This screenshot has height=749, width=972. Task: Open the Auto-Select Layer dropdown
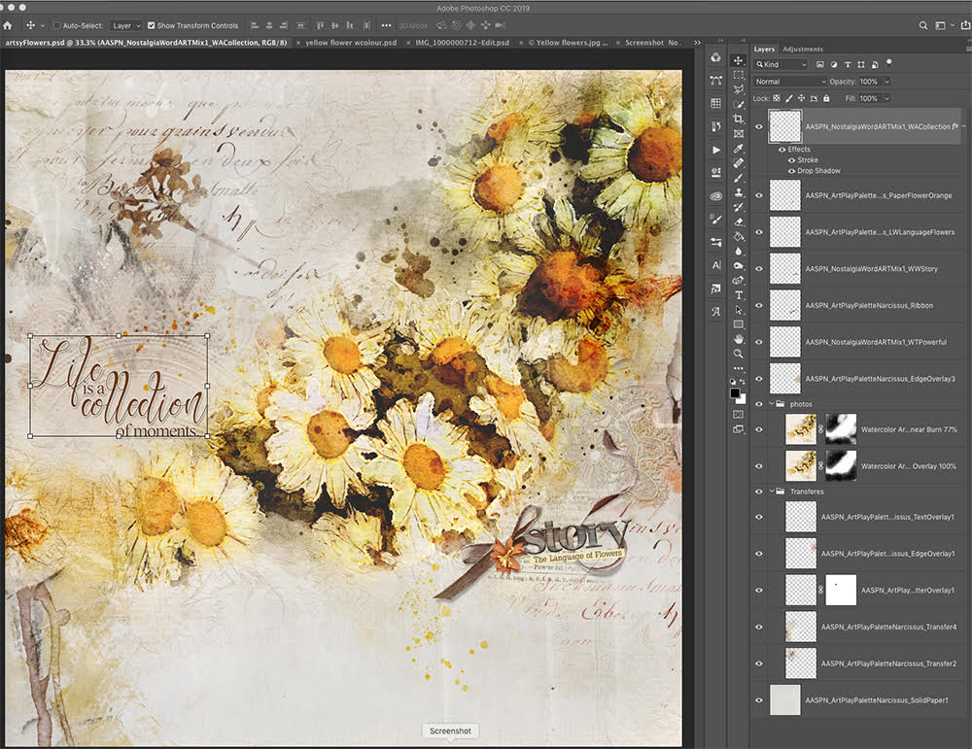126,25
